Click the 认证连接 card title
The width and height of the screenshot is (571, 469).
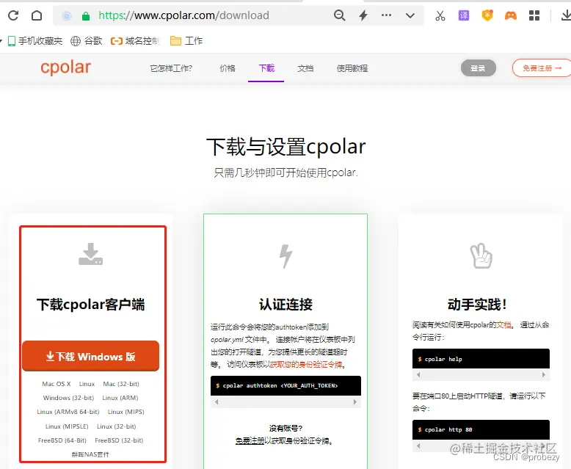tap(285, 305)
